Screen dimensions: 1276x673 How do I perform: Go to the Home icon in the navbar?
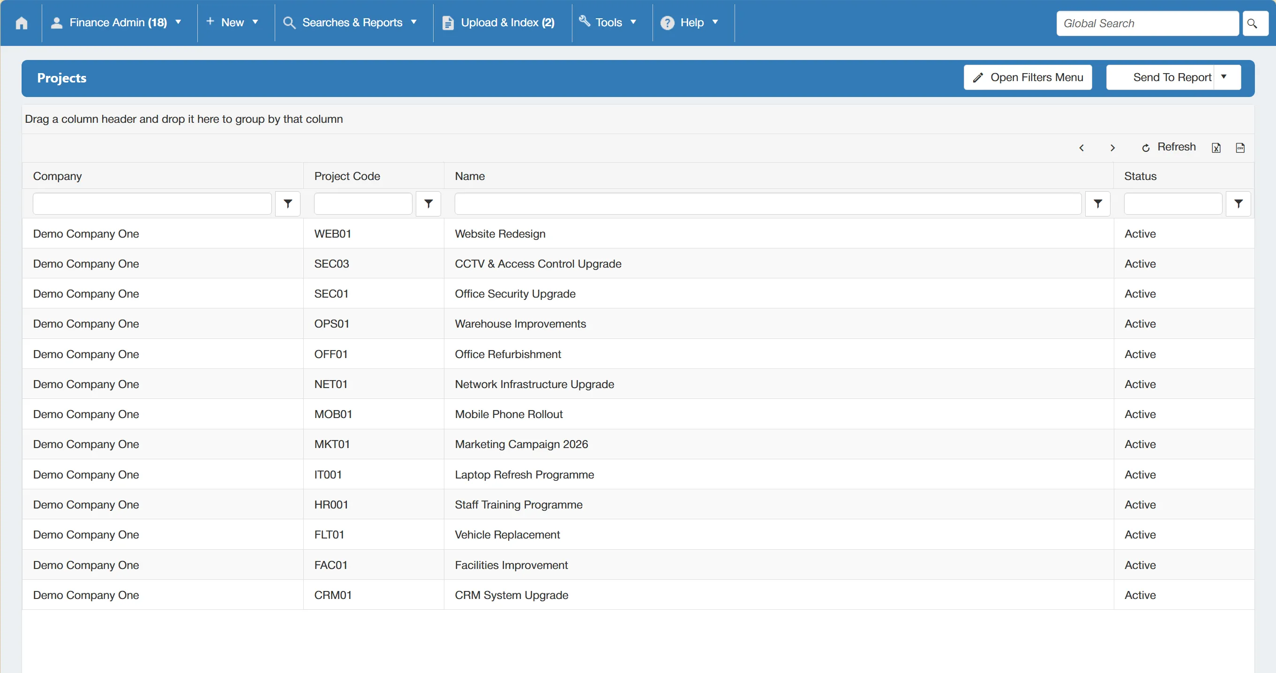[21, 23]
